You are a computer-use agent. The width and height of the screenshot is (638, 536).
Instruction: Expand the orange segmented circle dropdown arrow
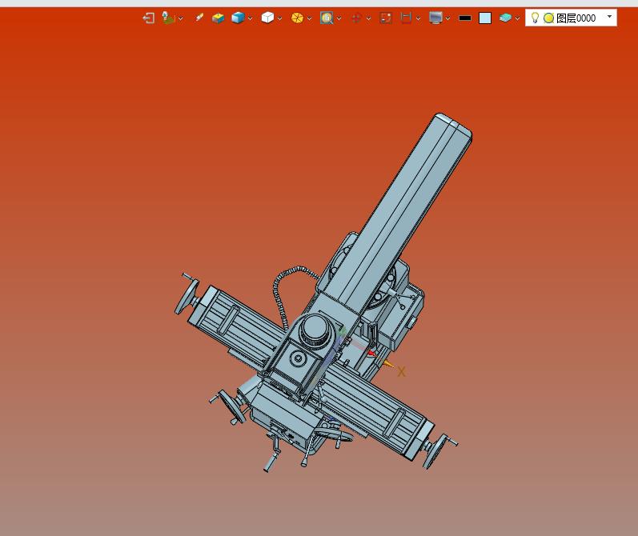point(310,18)
